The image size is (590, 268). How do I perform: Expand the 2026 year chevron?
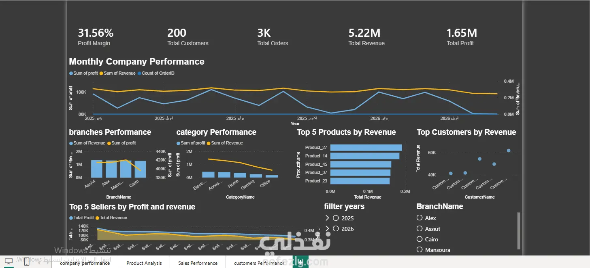point(327,228)
